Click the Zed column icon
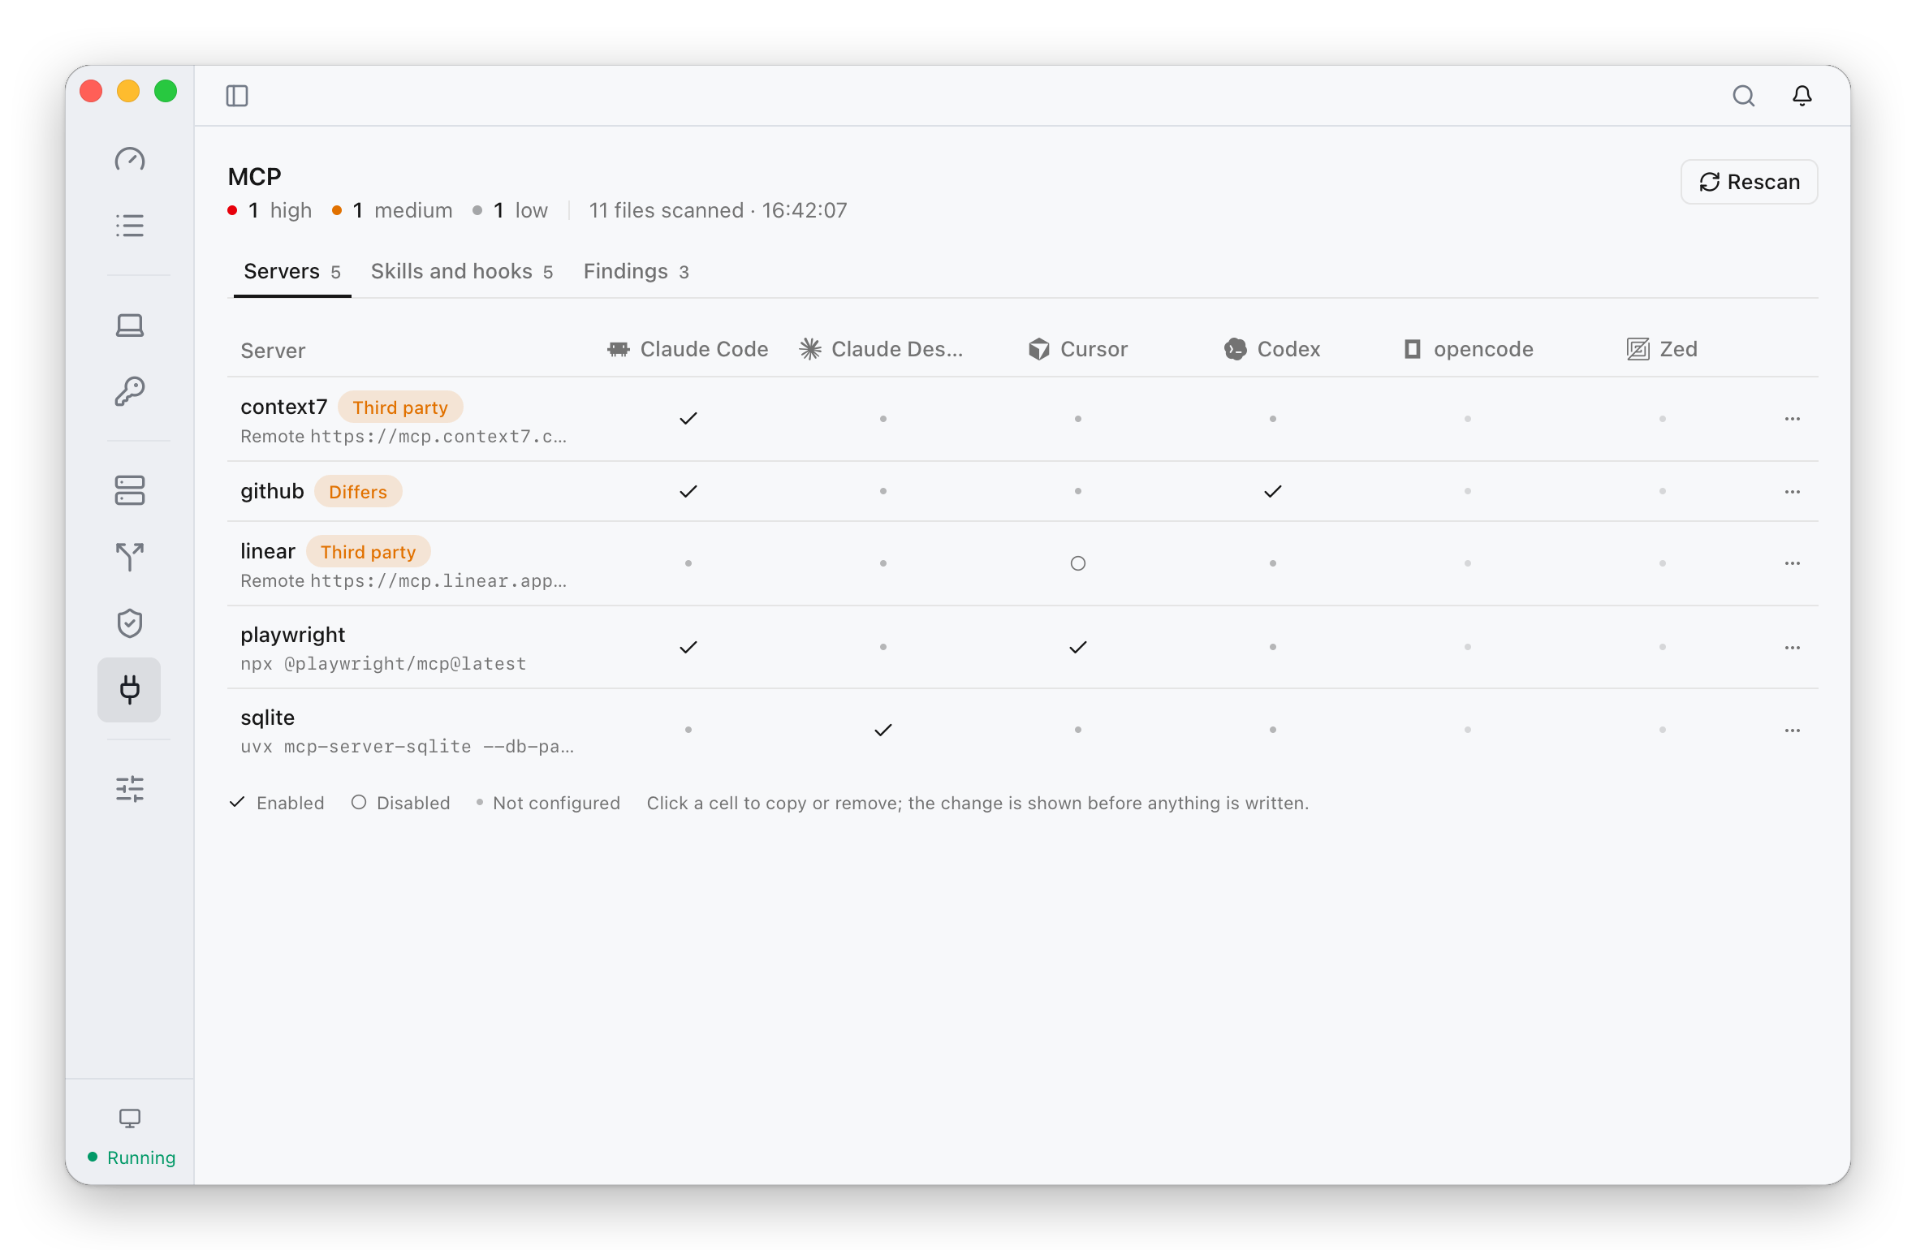Viewport: 1916px width, 1250px height. coord(1638,349)
